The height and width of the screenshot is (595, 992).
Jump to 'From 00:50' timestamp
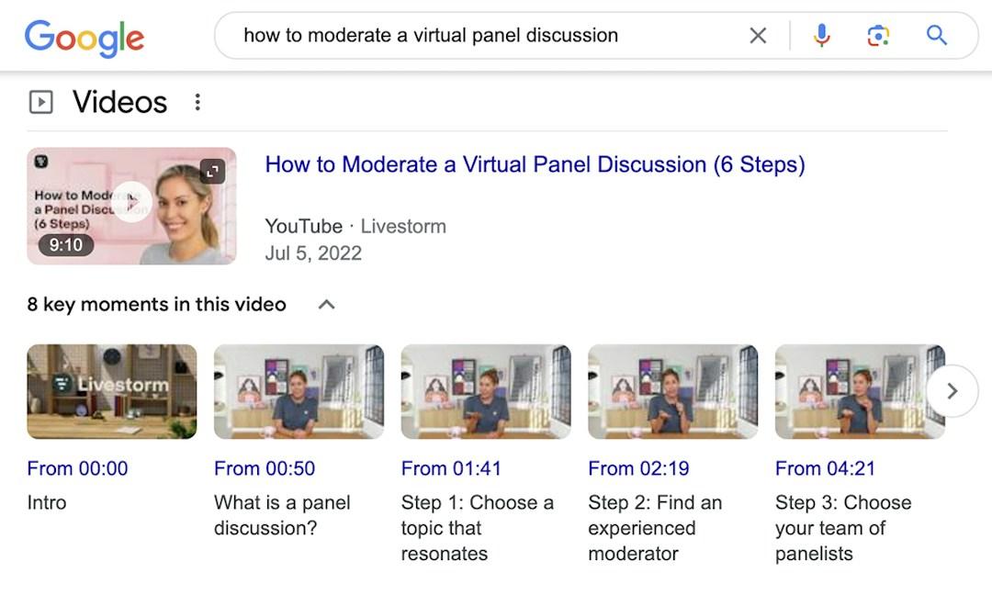coord(265,468)
